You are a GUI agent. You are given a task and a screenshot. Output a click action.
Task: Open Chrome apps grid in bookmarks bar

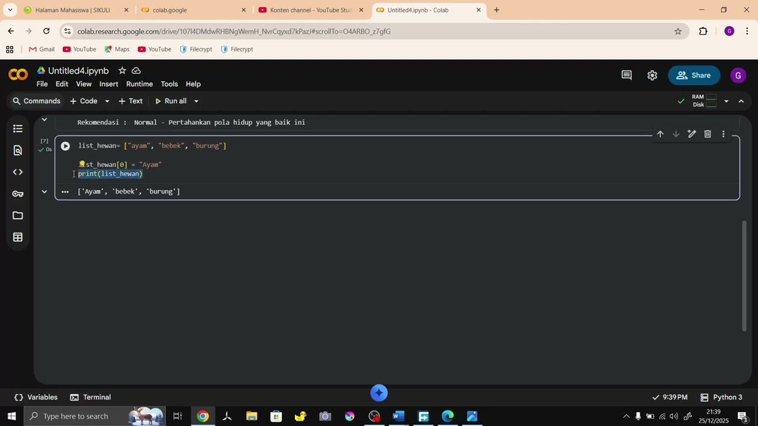click(9, 49)
